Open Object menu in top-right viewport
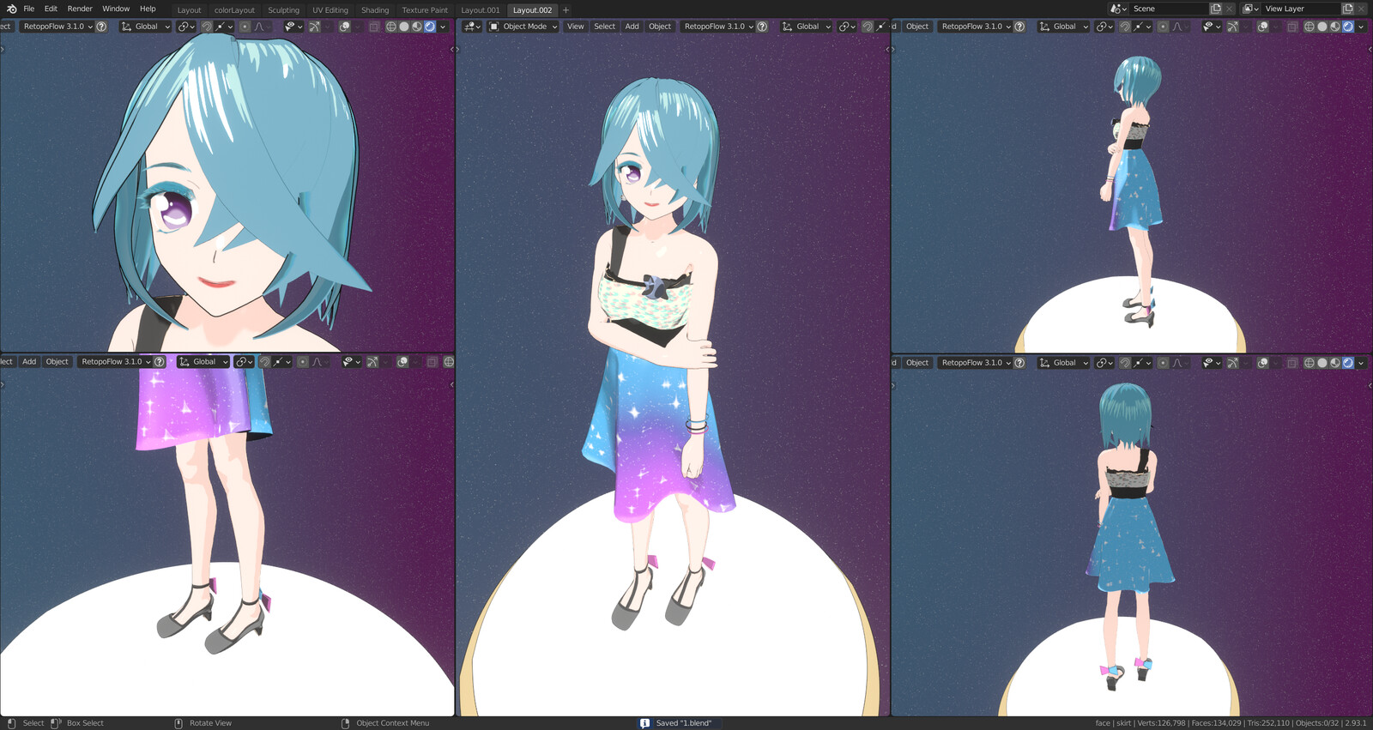The height and width of the screenshot is (730, 1373). coord(917,27)
